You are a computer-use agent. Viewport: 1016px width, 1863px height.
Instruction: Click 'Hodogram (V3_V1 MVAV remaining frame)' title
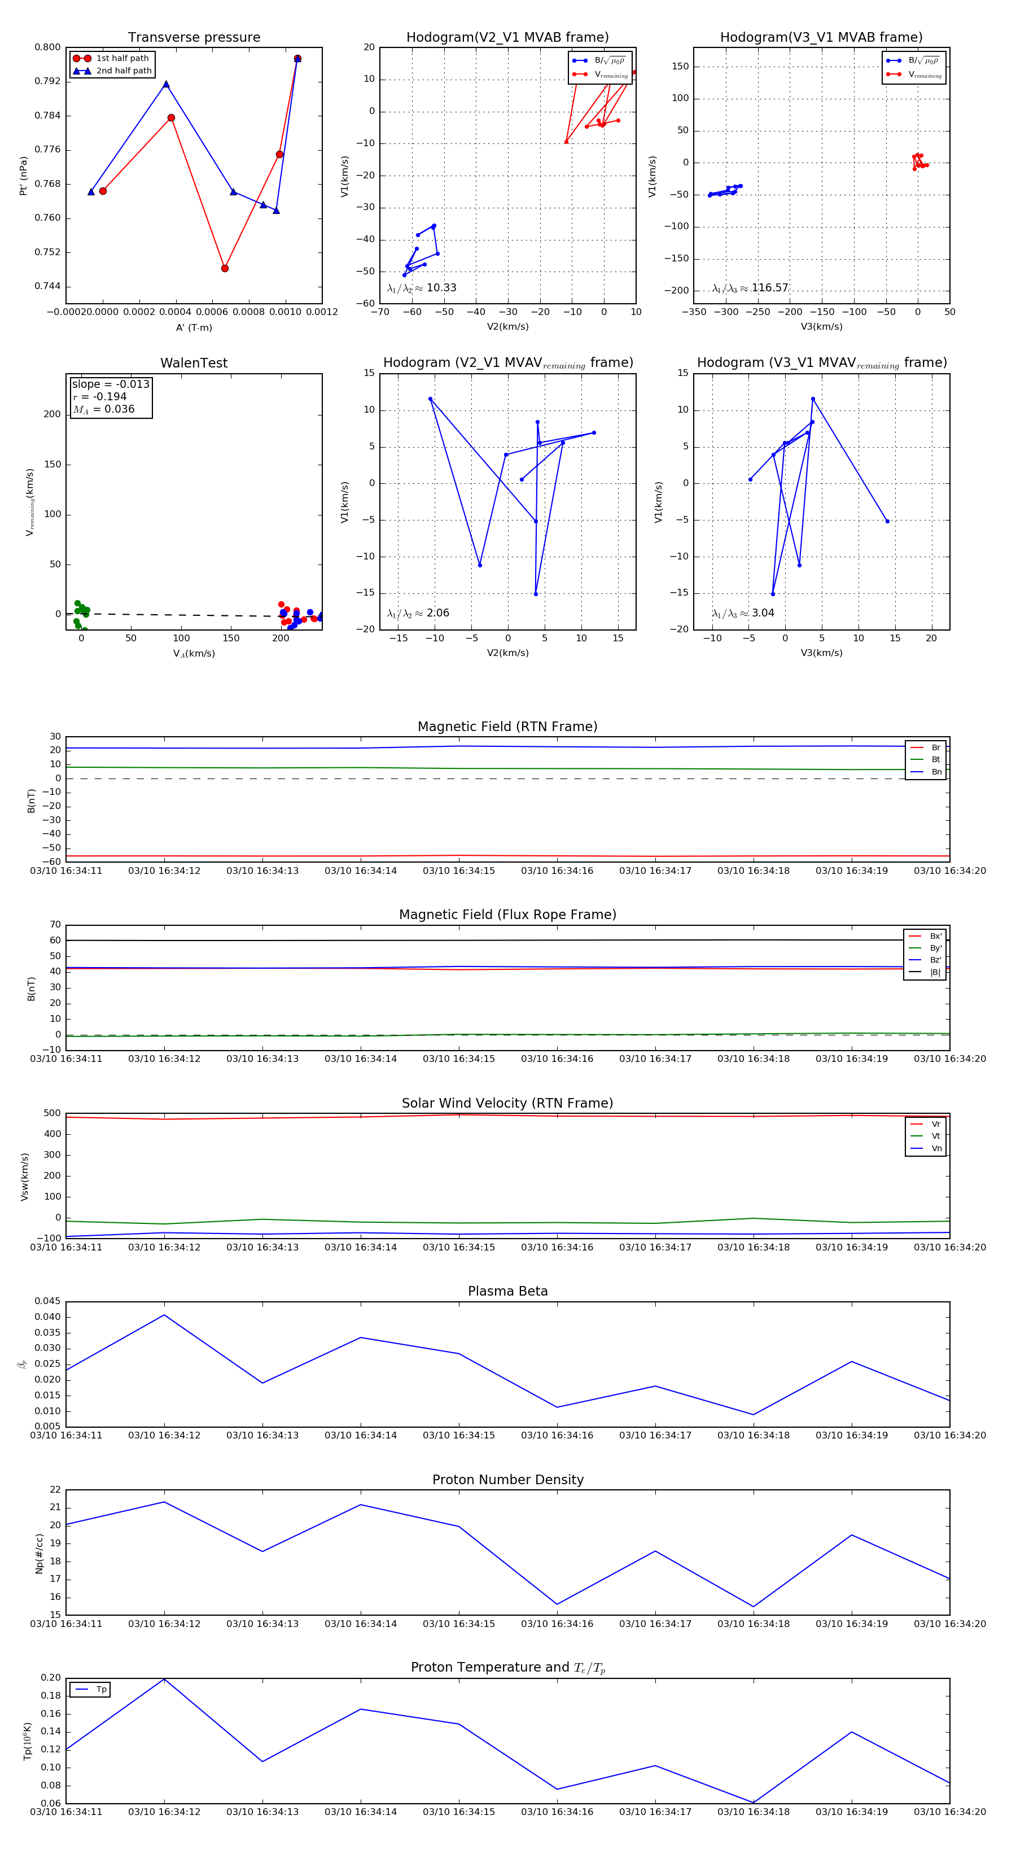click(821, 363)
